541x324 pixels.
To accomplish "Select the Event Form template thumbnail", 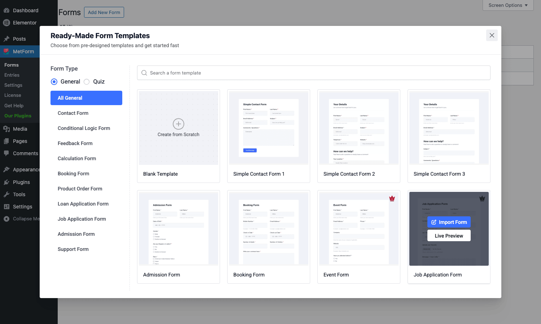I will coord(359,229).
